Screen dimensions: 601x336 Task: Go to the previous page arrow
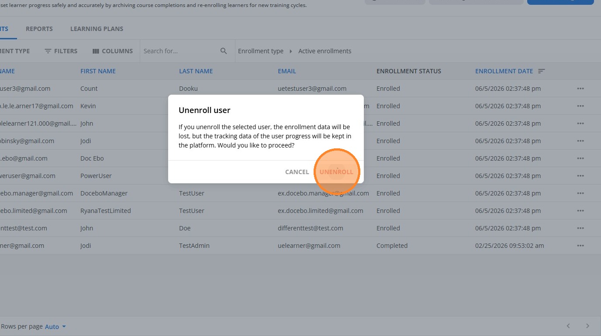[568, 326]
